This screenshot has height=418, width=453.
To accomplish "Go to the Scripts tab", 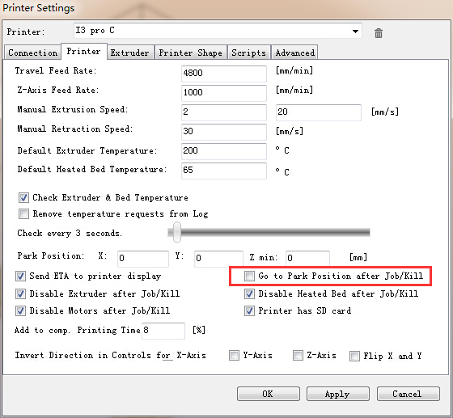I will 249,53.
